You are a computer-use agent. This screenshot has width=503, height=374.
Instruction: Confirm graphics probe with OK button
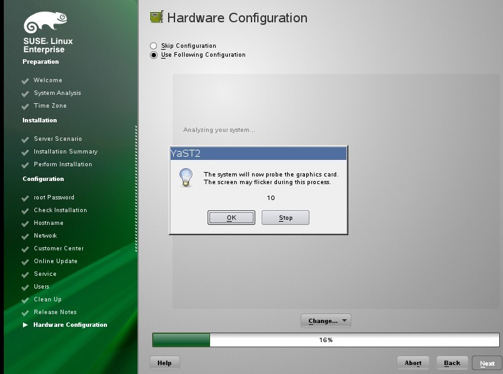point(231,218)
